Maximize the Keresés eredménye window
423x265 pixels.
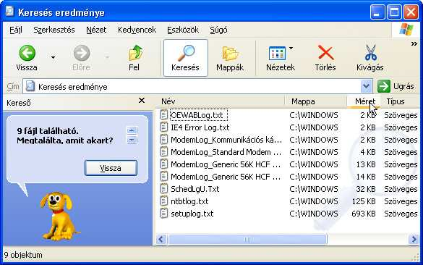pos(394,12)
